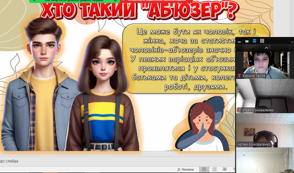Click the name label 'Иван Коноваленко'

258,110
